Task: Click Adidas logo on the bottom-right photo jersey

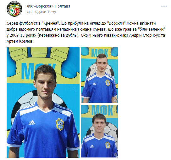Action: (92, 146)
